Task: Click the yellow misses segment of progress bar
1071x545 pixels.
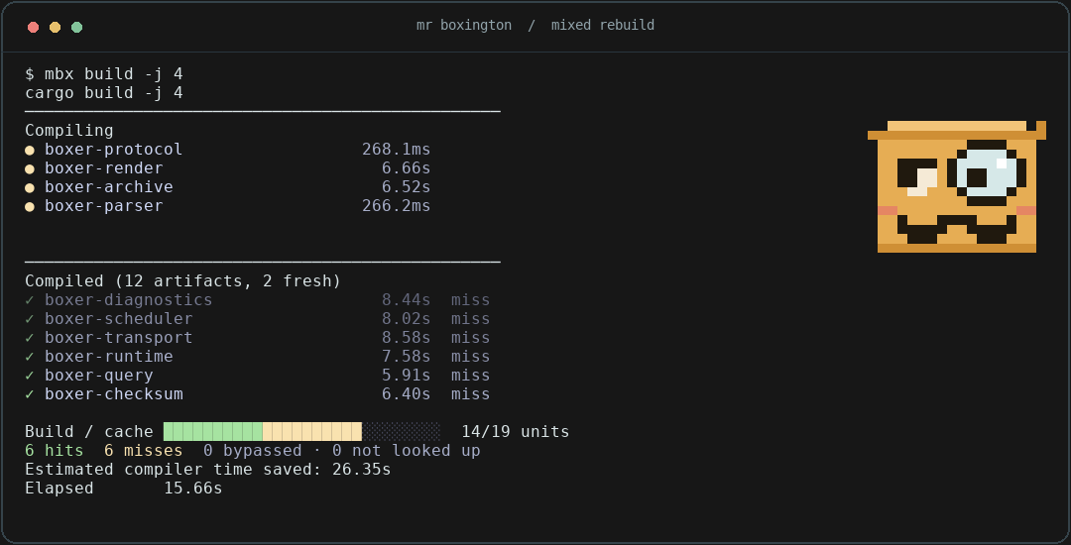Action: pyautogui.click(x=312, y=432)
